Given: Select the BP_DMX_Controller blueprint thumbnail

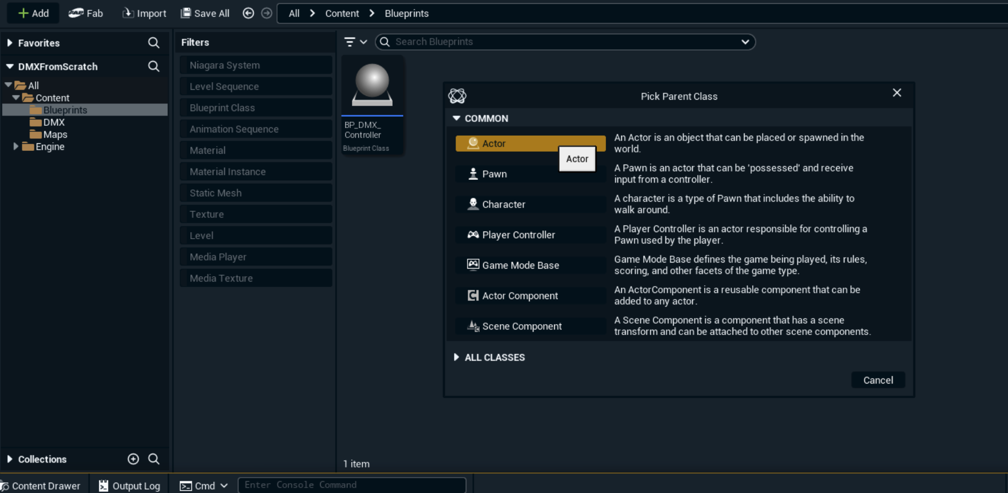Looking at the screenshot, I should [x=372, y=86].
